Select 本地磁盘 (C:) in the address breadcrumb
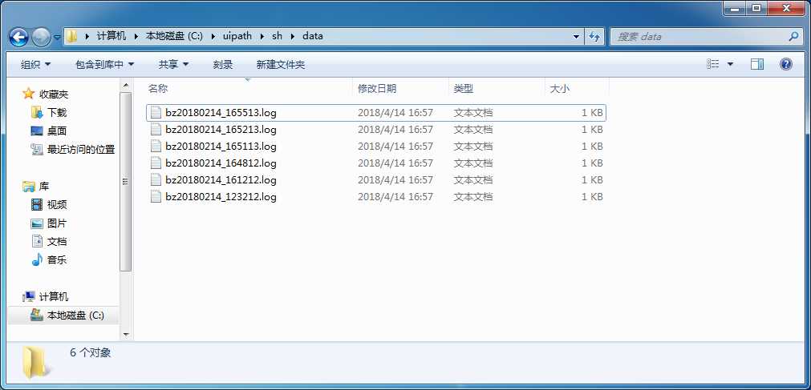 [x=174, y=36]
